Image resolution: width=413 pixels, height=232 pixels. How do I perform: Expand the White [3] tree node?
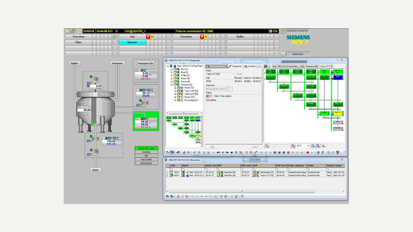tap(171, 76)
